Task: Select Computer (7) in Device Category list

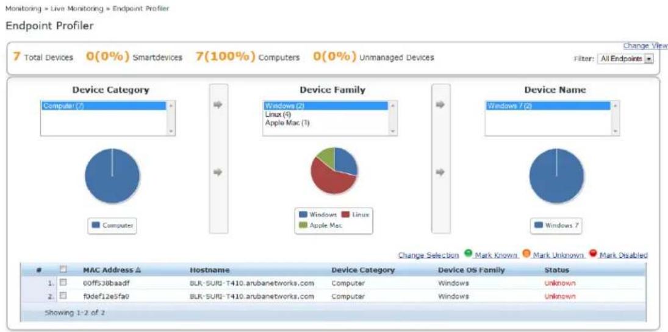Action: (104, 105)
